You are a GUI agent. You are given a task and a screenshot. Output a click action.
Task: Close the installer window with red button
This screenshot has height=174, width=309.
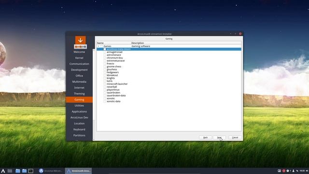[240, 34]
